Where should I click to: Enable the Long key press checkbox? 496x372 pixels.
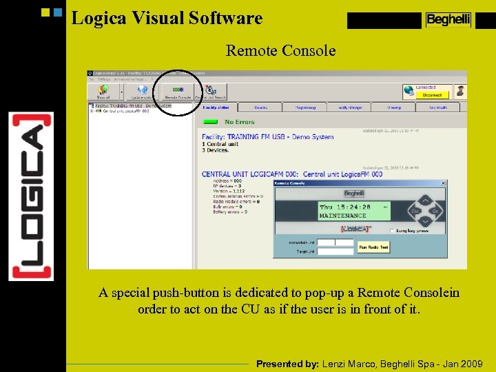(x=392, y=231)
